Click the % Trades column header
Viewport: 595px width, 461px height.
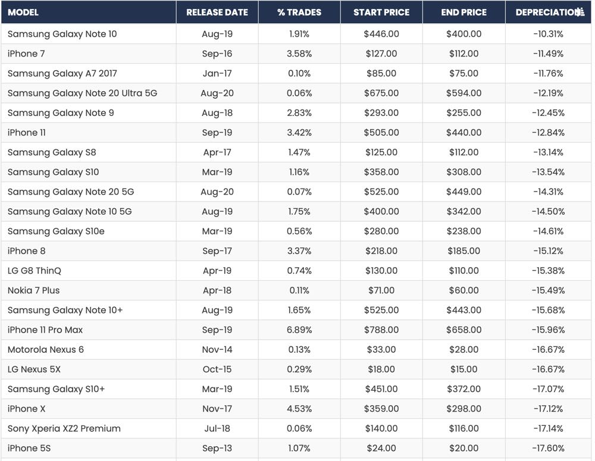pos(299,12)
